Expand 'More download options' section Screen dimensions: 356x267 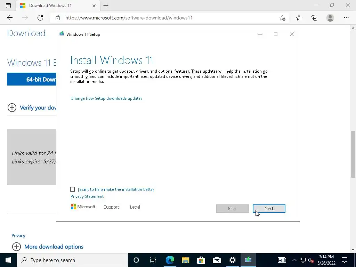(x=48, y=246)
